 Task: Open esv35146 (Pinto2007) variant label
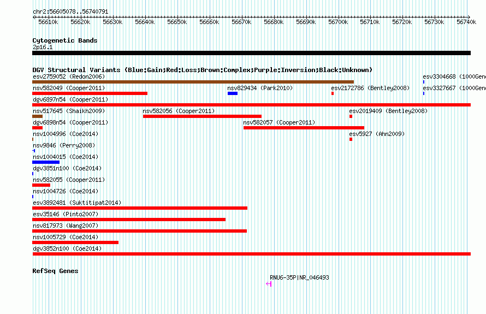(x=66, y=214)
